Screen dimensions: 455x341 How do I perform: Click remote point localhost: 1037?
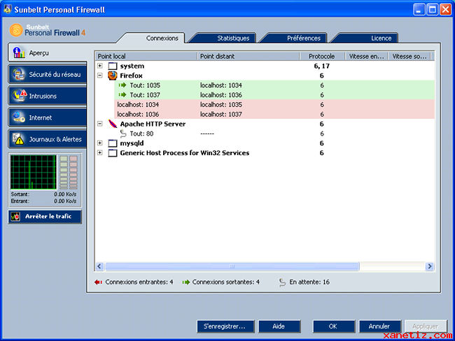220,114
